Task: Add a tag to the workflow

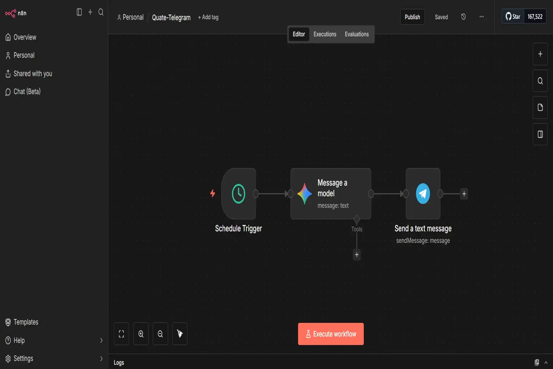Action: click(208, 17)
